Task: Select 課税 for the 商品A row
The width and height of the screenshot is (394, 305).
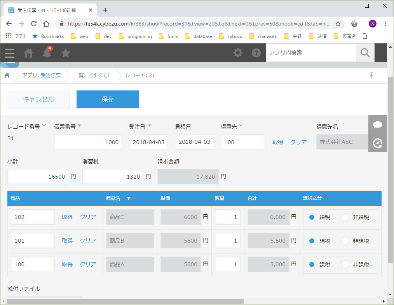Action: (x=312, y=264)
